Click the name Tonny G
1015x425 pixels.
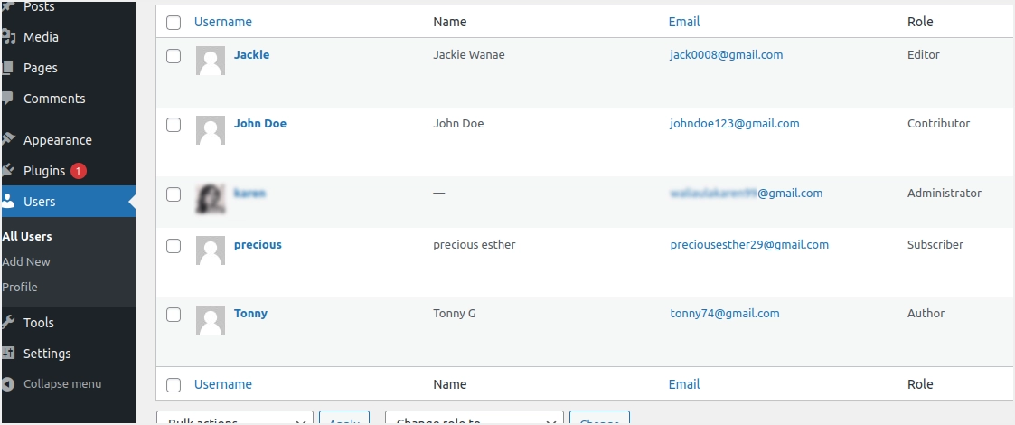[x=455, y=313]
